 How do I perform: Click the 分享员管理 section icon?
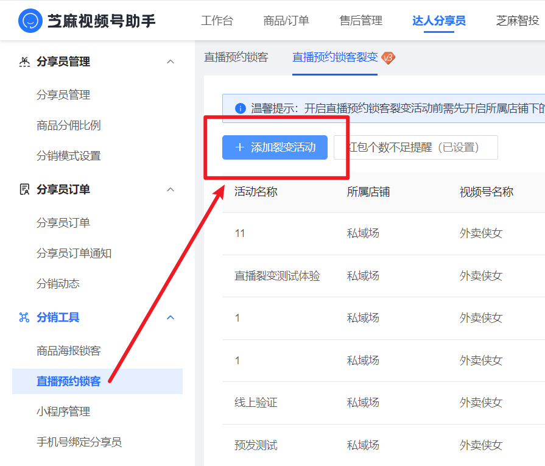[24, 62]
